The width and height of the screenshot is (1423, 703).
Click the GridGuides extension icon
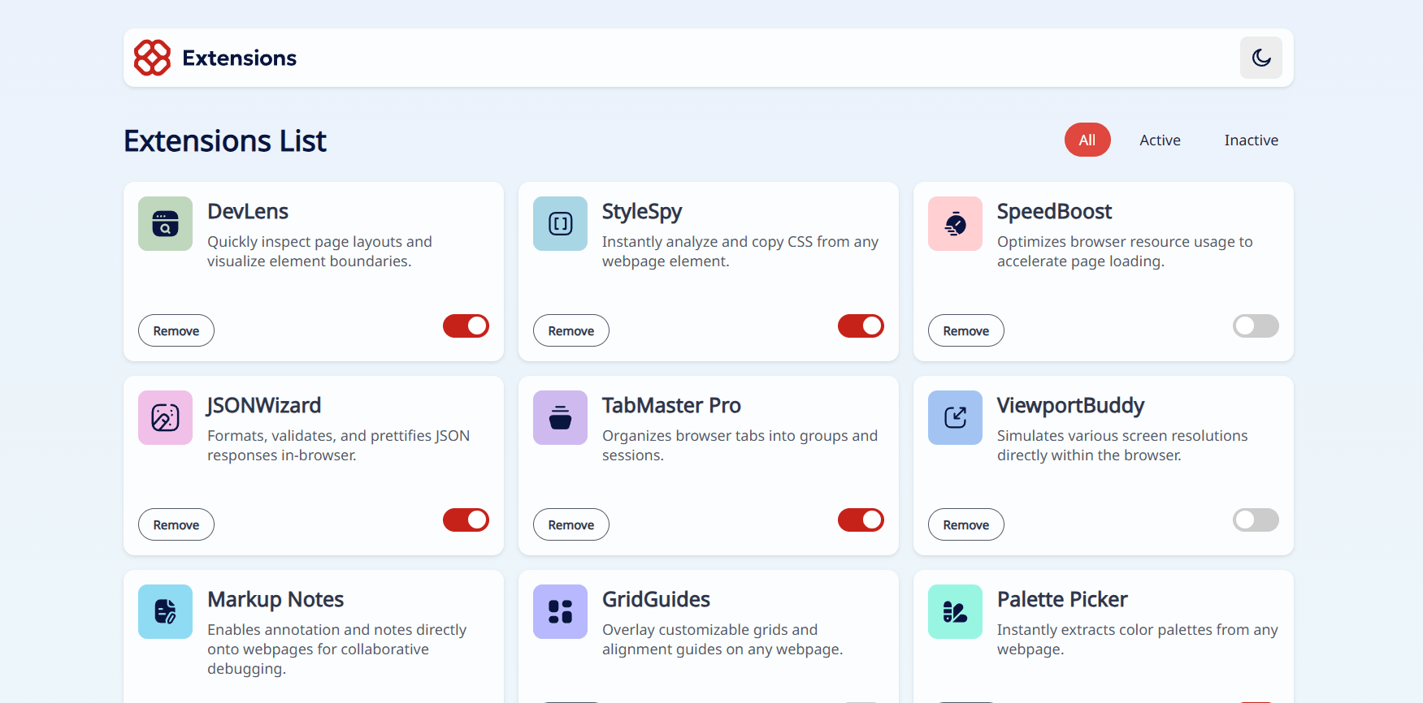(560, 611)
